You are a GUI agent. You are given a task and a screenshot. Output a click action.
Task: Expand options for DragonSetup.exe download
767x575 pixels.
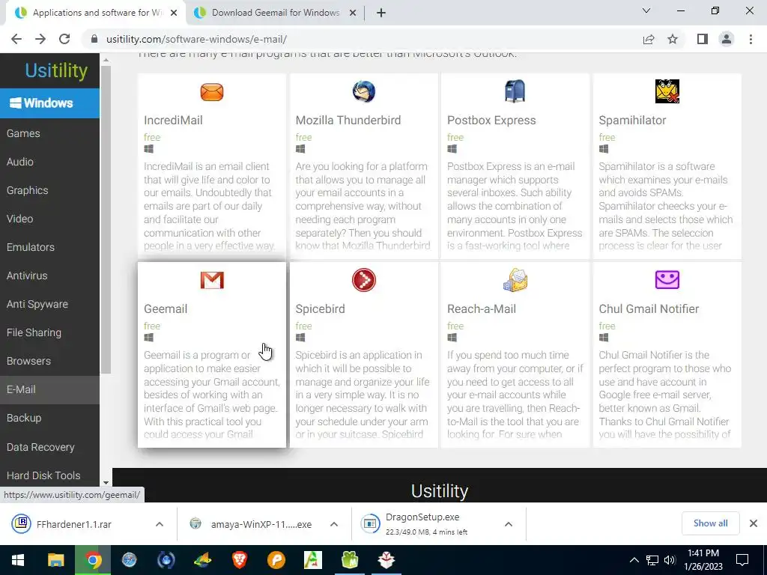(509, 524)
